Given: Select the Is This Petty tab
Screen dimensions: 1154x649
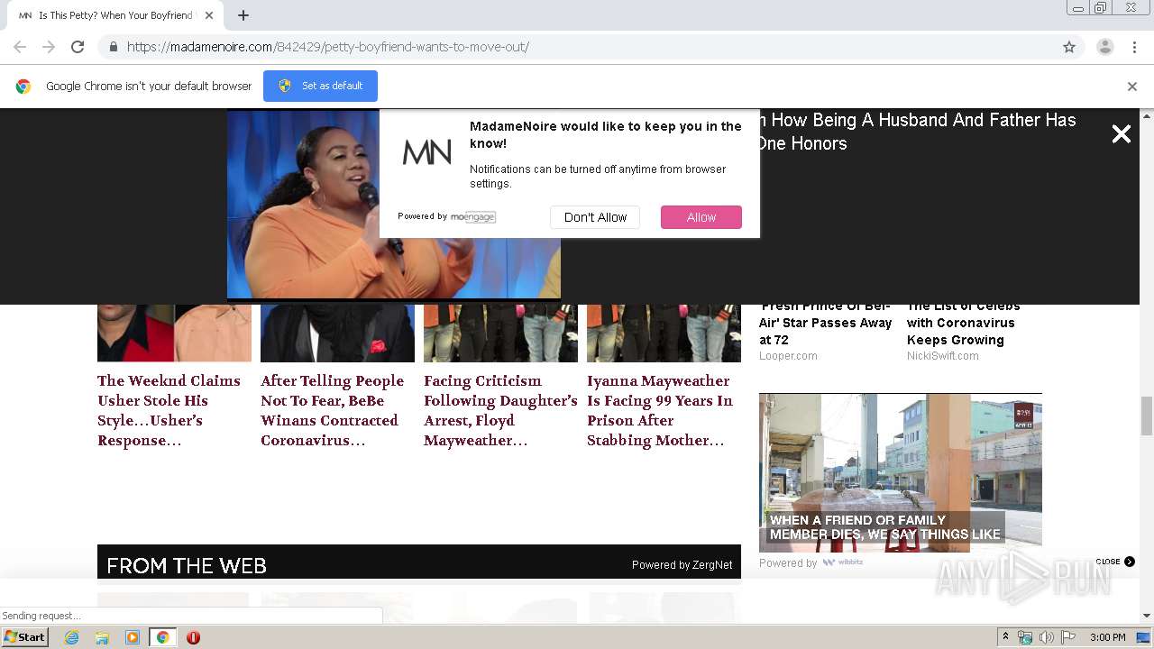Looking at the screenshot, I should (x=115, y=15).
